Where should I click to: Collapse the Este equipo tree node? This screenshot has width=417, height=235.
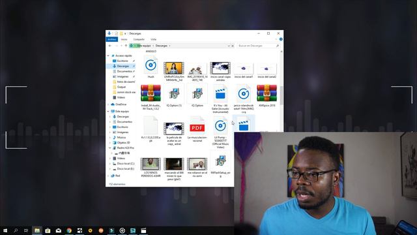point(108,112)
